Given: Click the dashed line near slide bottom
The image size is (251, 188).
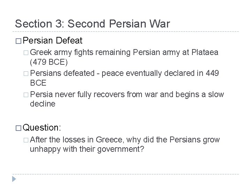Looking at the screenshot, I should pos(125,174).
